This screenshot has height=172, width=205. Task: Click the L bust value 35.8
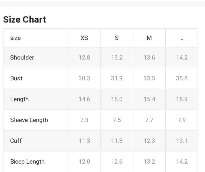(x=182, y=78)
